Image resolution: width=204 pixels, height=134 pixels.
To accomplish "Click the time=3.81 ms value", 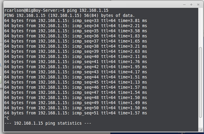I will tap(133, 21).
